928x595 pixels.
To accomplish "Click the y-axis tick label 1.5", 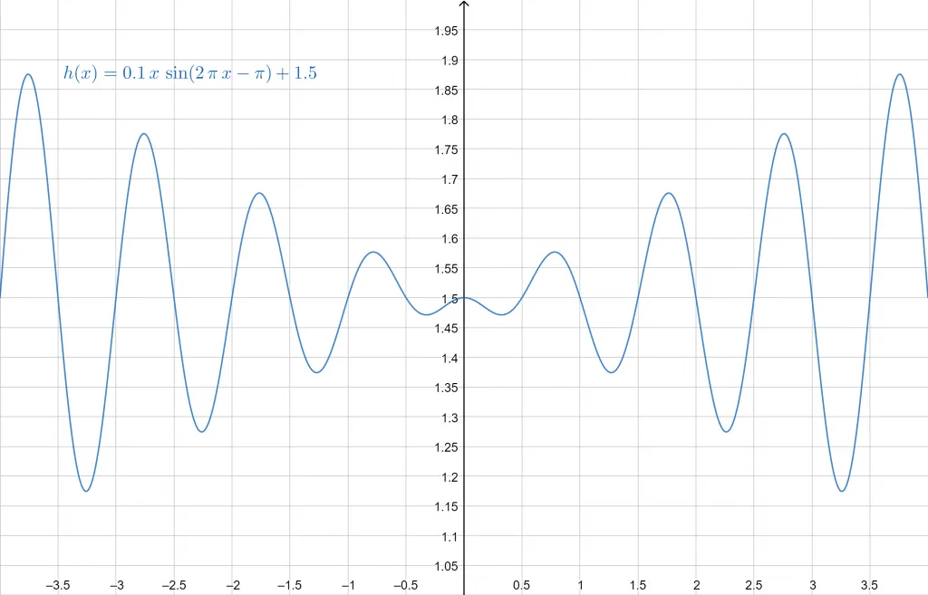I will (449, 299).
